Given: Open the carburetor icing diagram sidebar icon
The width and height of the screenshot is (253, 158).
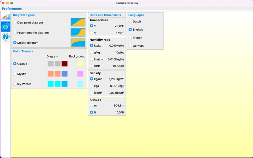Looking at the screenshot, I should (6, 17).
